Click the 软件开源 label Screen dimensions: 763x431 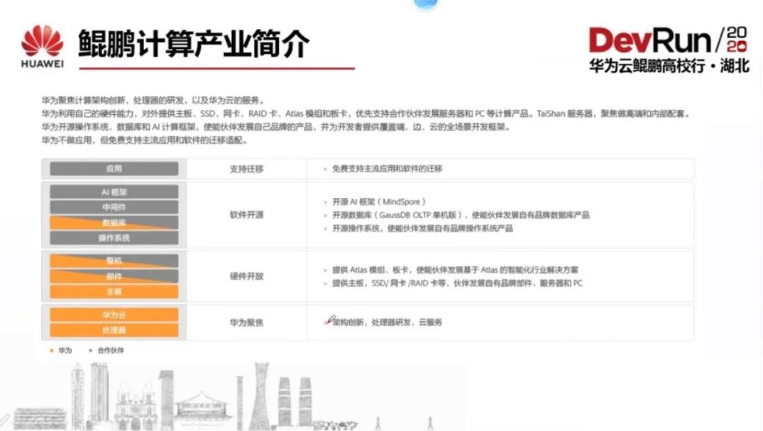[247, 215]
